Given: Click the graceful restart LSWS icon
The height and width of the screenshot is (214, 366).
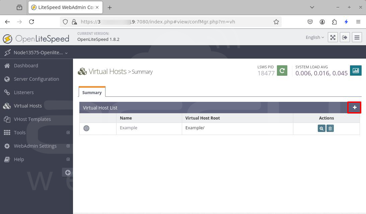Looking at the screenshot, I should (x=282, y=70).
